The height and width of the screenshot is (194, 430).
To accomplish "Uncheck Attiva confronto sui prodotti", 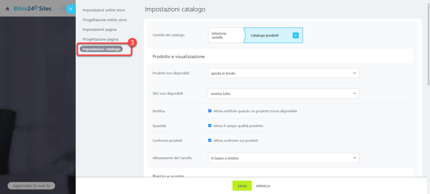I will coord(210,140).
